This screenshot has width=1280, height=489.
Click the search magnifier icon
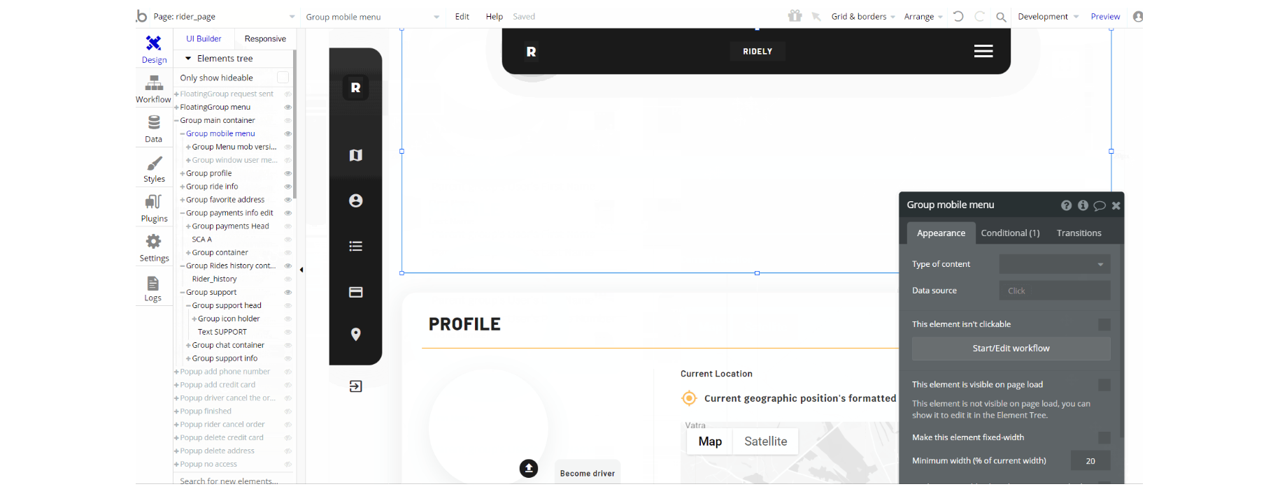pyautogui.click(x=1001, y=17)
